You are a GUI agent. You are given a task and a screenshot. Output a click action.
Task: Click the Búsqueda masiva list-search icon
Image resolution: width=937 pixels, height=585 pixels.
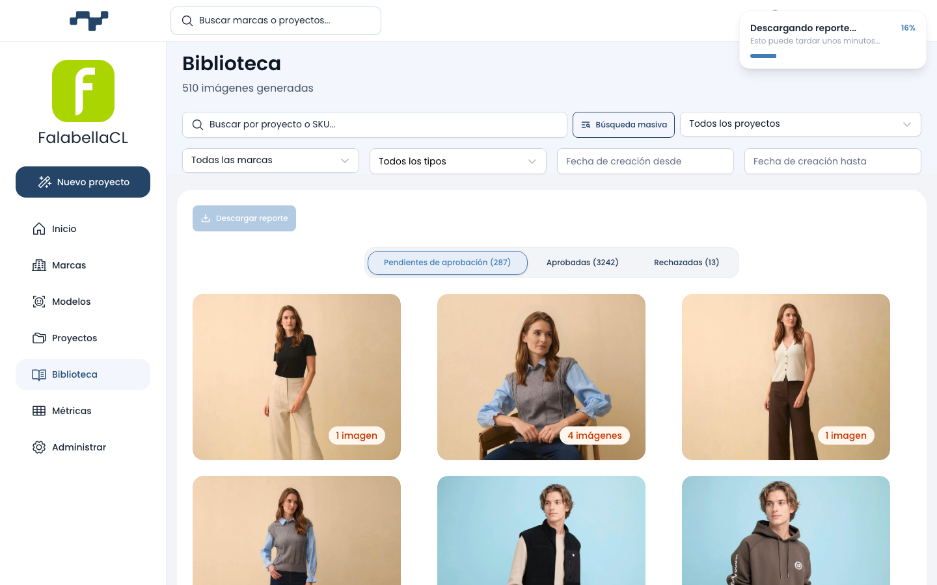click(x=586, y=125)
